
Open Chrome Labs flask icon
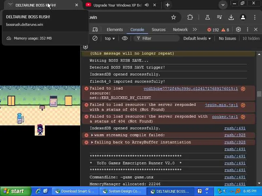[208, 17]
